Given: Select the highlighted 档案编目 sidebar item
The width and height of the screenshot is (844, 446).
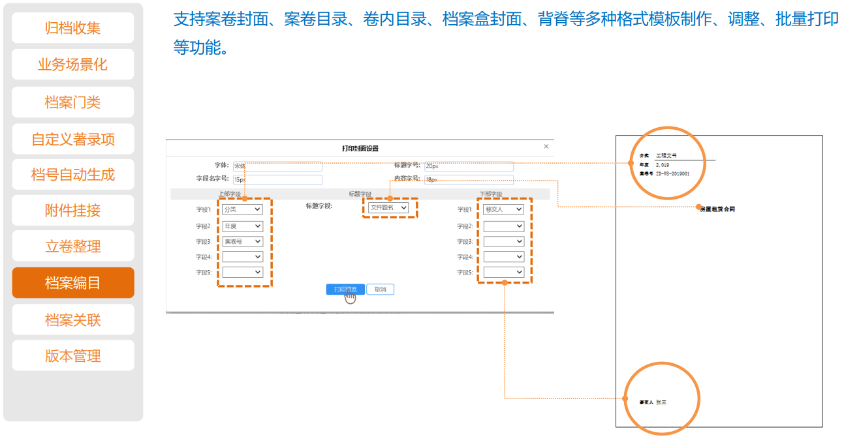Looking at the screenshot, I should click(73, 283).
